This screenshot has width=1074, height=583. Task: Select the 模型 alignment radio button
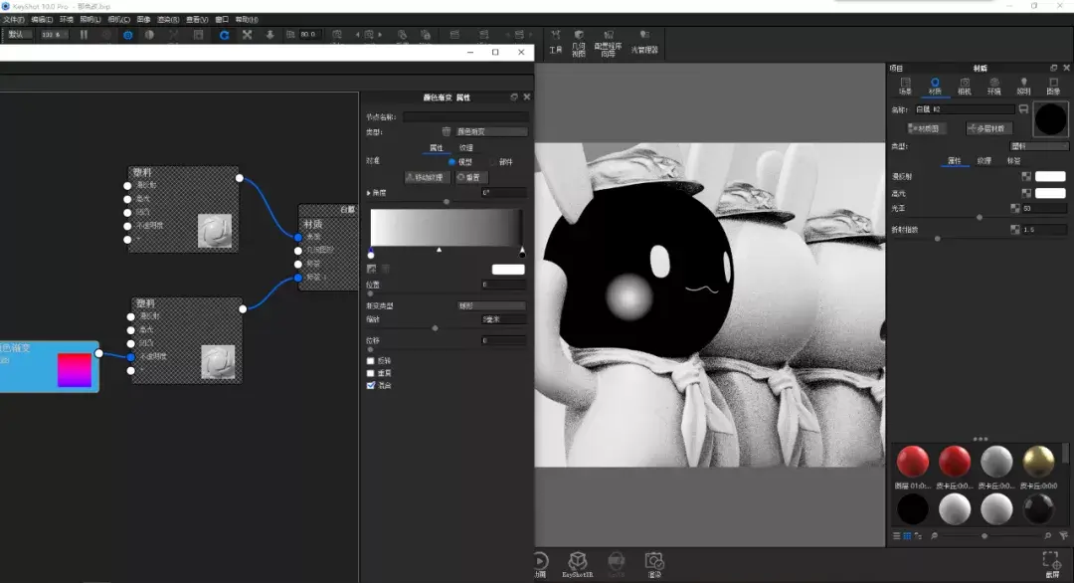point(451,162)
